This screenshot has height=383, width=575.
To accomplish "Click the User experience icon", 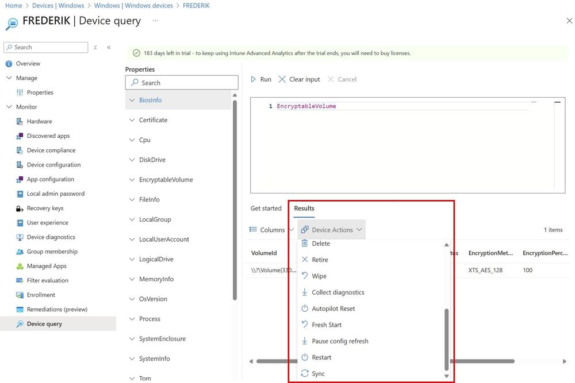I will click(20, 223).
